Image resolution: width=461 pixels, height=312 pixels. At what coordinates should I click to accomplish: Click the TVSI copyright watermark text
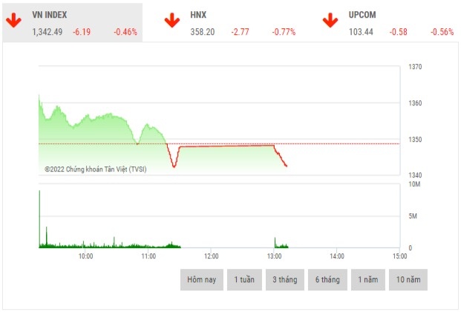click(96, 169)
